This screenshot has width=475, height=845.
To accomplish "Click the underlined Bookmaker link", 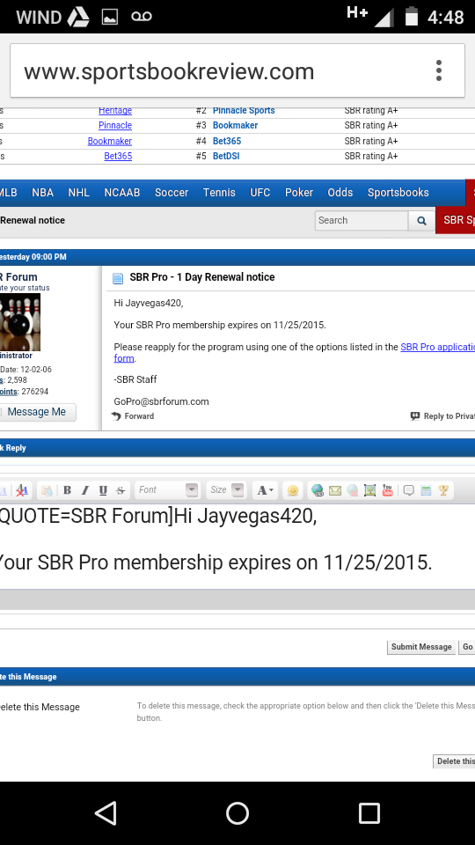I will (x=110, y=141).
